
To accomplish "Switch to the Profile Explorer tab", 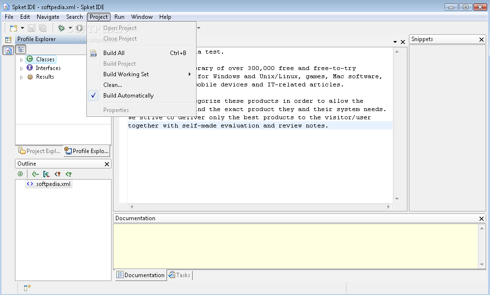I will click(86, 151).
